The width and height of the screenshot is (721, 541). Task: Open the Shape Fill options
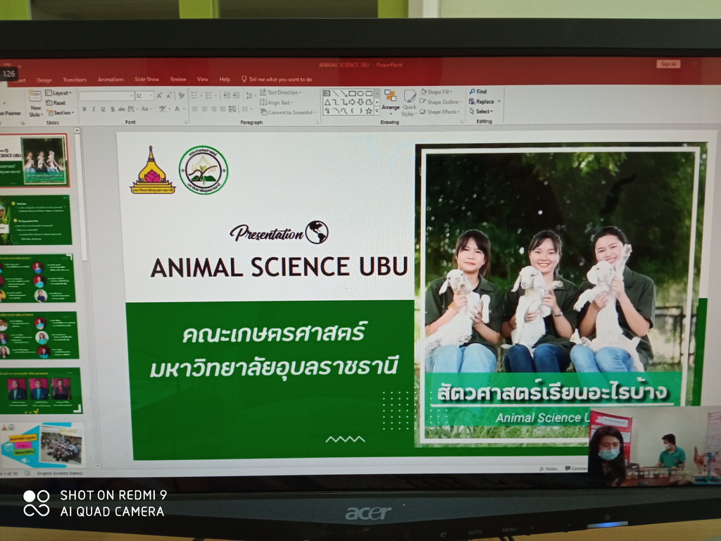[x=437, y=92]
